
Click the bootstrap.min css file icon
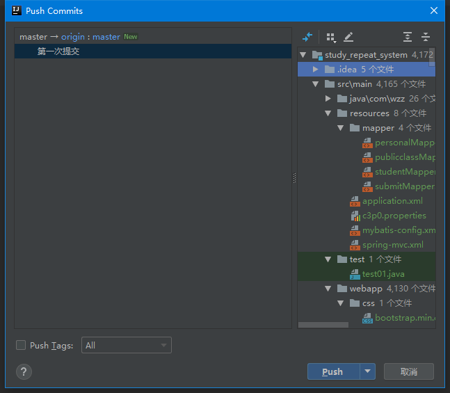point(367,318)
